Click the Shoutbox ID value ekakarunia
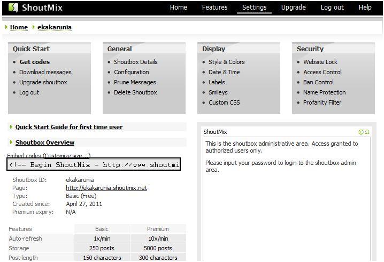The image size is (384, 262). pos(80,180)
